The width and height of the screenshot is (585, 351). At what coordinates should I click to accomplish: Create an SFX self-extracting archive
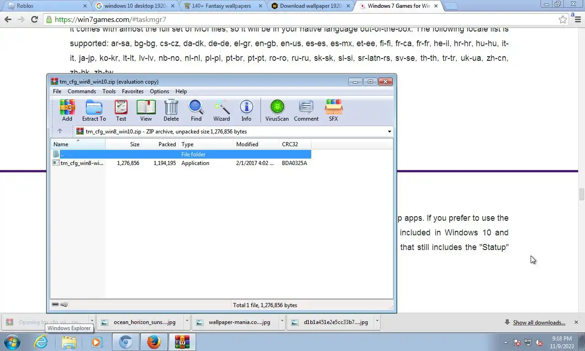pos(334,111)
